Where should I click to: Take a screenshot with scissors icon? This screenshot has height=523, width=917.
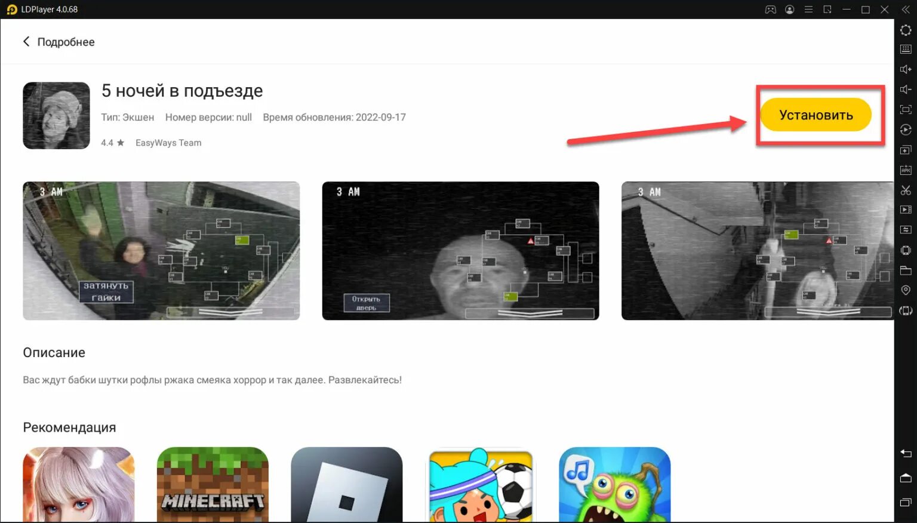pos(906,190)
